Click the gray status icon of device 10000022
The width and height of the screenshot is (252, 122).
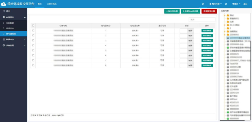[x=228, y=70]
